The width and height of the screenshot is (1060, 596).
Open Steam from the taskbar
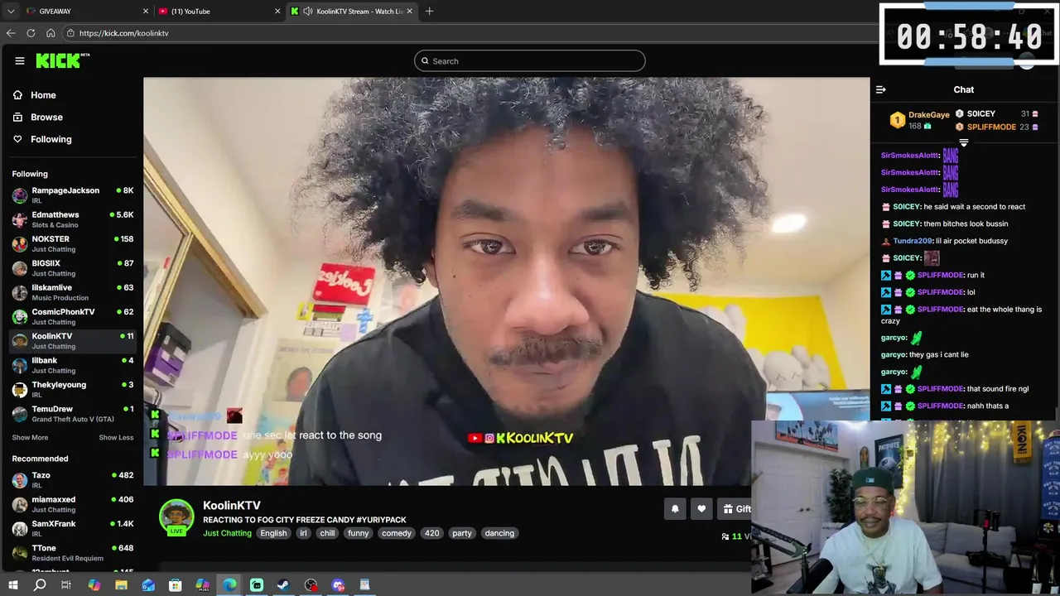coord(283,585)
